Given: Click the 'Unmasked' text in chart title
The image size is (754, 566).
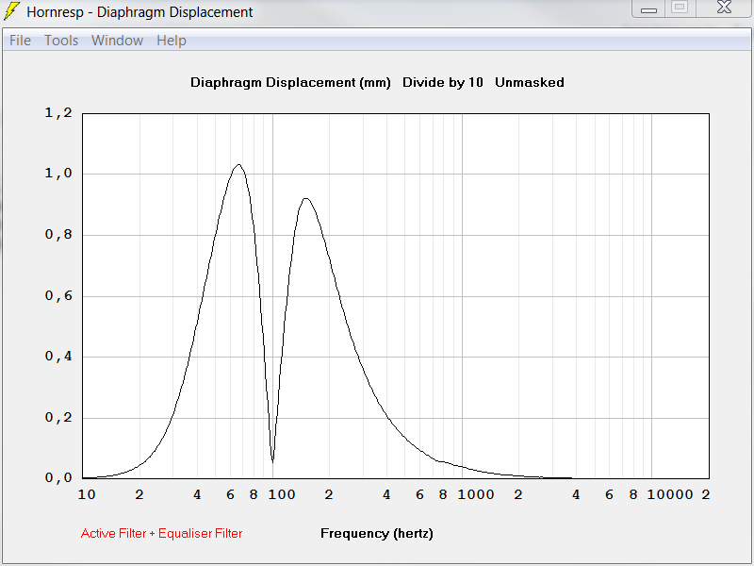Looking at the screenshot, I should (530, 82).
